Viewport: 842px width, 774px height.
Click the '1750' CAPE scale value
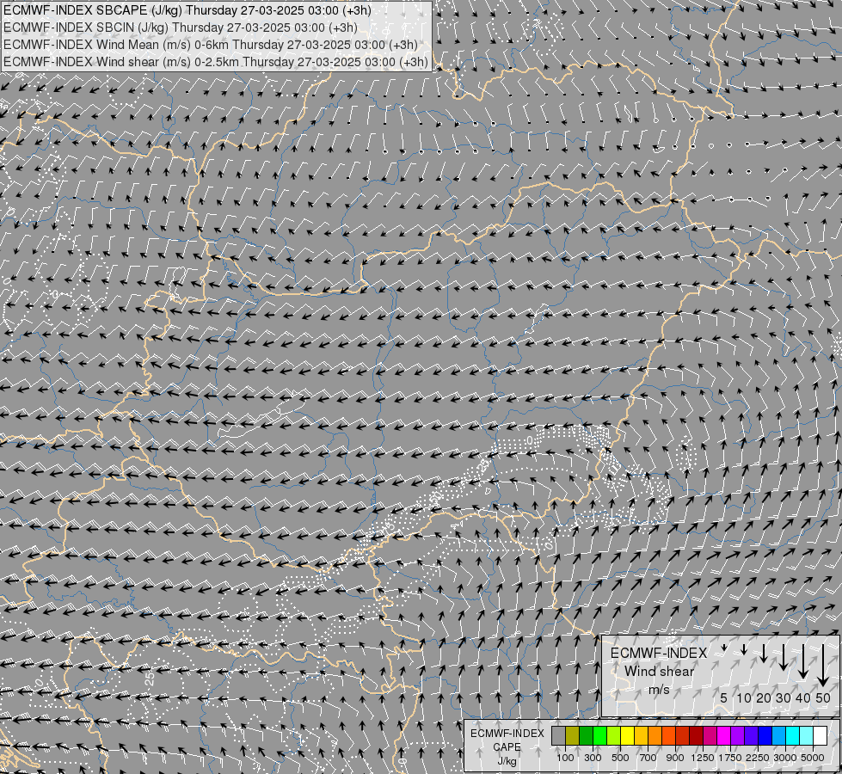(x=730, y=758)
